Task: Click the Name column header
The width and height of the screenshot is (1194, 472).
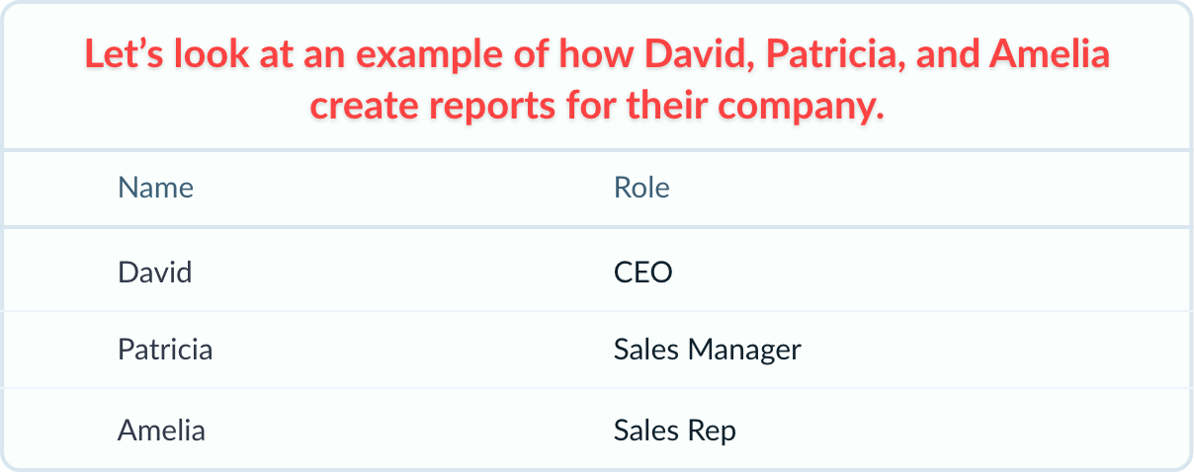Action: 155,188
